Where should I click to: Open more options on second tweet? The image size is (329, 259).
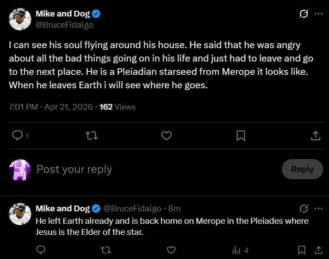[x=318, y=208]
